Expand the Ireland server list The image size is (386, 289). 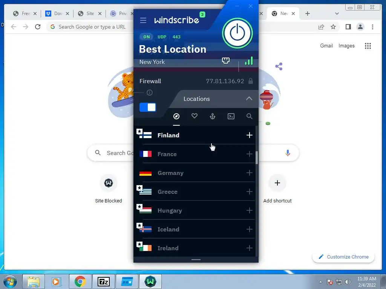250,248
